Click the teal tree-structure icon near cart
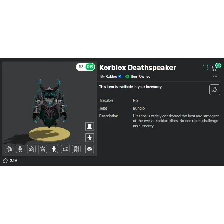 (x=206, y=67)
